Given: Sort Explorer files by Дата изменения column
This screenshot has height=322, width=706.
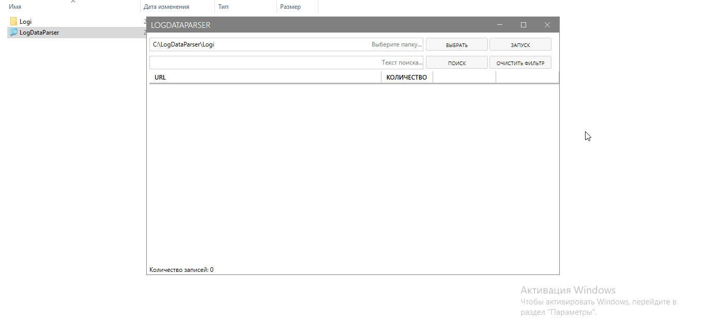Looking at the screenshot, I should (166, 7).
